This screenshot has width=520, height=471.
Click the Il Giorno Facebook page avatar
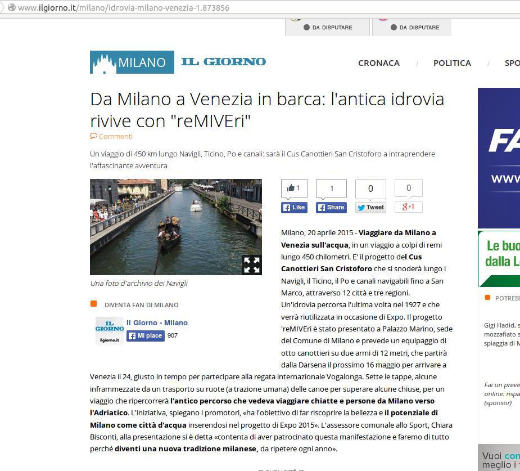110,331
